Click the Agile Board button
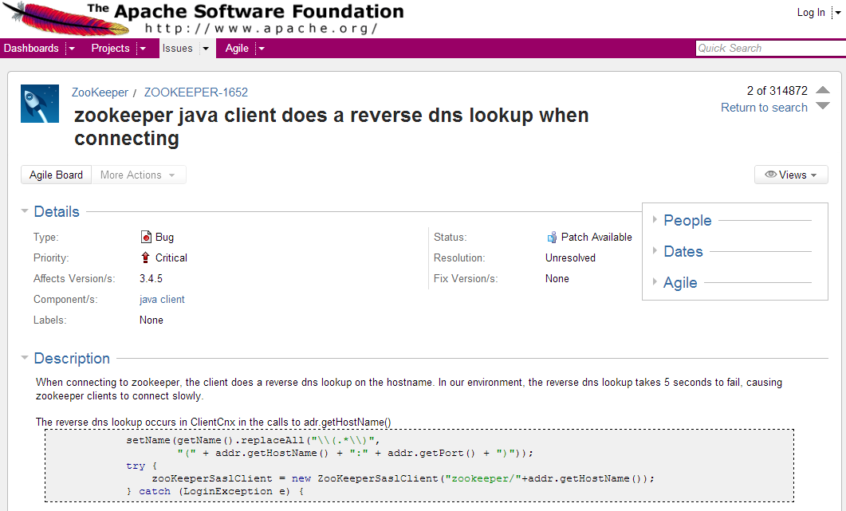Screen dimensions: 846x511 coord(56,175)
